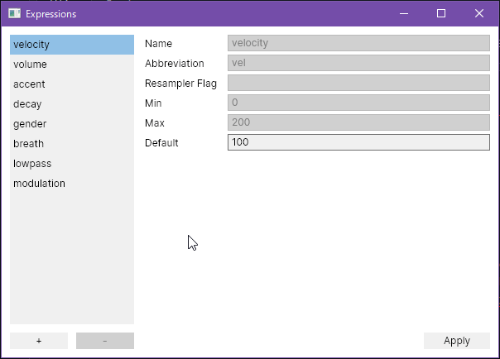
Task: Click the Expressions window app icon
Action: (14, 13)
